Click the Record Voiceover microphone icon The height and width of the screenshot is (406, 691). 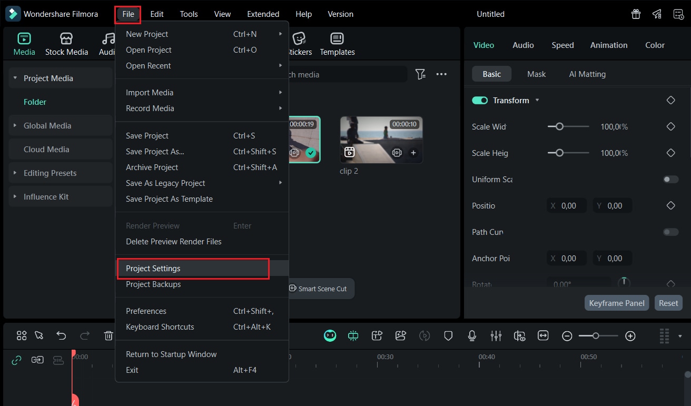pyautogui.click(x=472, y=335)
